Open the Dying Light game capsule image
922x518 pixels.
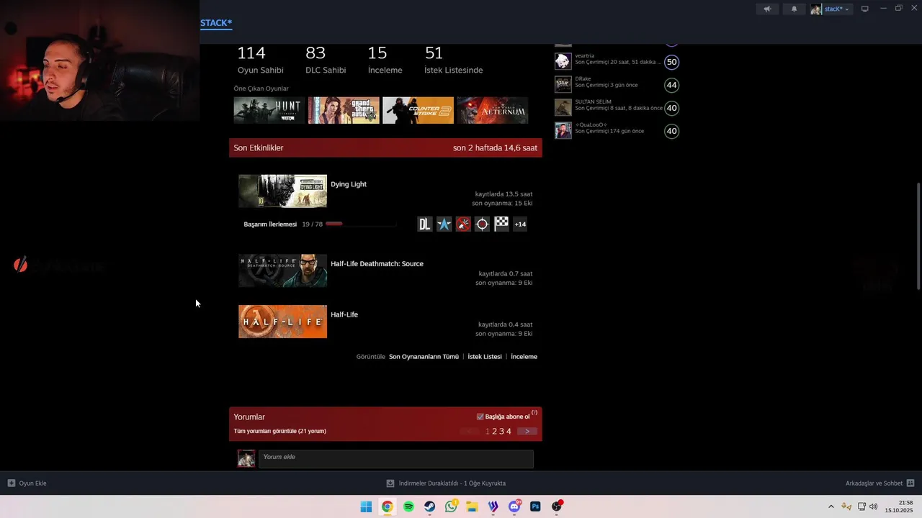pyautogui.click(x=282, y=191)
